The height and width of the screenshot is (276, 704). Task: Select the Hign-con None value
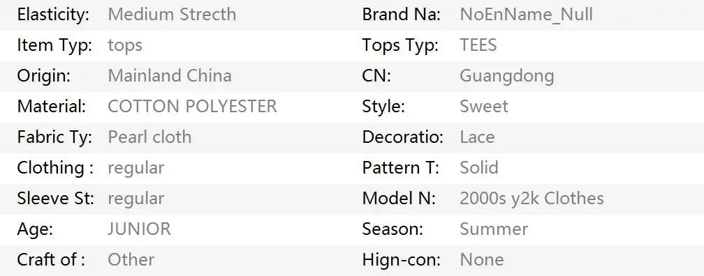point(482,259)
